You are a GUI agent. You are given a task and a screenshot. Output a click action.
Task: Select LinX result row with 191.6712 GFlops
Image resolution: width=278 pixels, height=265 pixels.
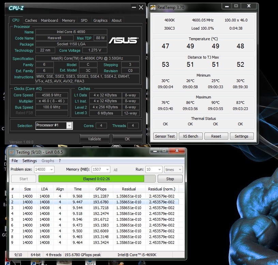pos(94,219)
